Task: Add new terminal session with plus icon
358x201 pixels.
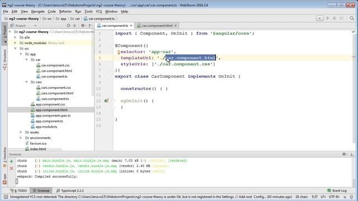Action: pyautogui.click(x=11, y=161)
